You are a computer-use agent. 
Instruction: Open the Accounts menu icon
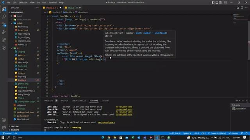pos(4,120)
